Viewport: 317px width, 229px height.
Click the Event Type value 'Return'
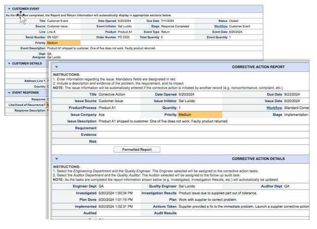[165, 32]
